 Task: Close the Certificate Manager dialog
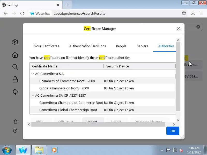(179, 28)
